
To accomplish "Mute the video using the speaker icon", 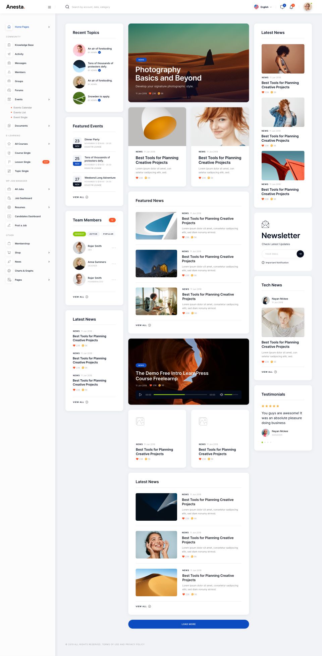I will tap(221, 394).
